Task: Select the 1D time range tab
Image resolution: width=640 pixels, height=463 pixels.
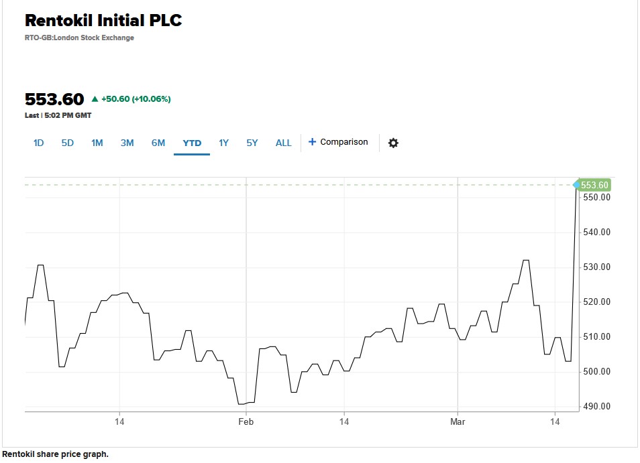Action: click(x=38, y=143)
